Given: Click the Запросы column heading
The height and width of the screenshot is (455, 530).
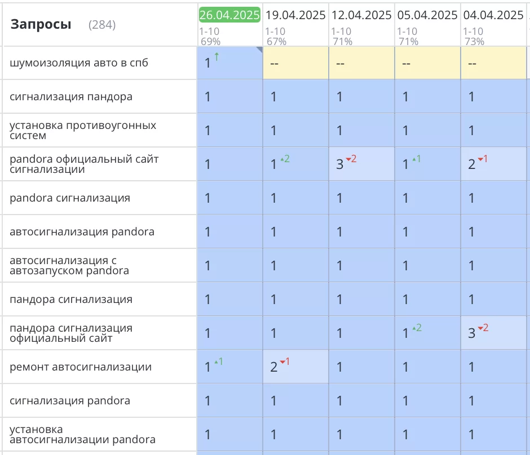Looking at the screenshot, I should [x=41, y=24].
